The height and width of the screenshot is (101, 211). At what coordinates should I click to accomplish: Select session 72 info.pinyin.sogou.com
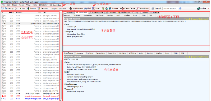coord(30,99)
